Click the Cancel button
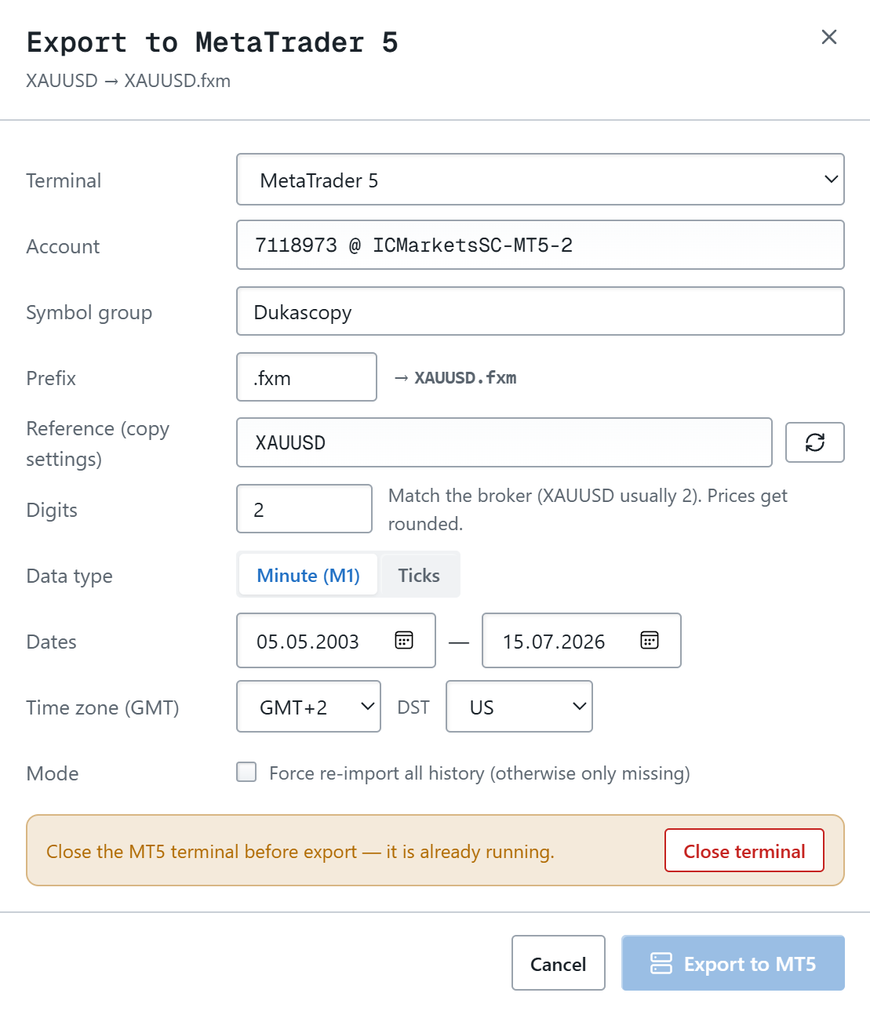Screen dimensions: 870x1011 point(558,963)
